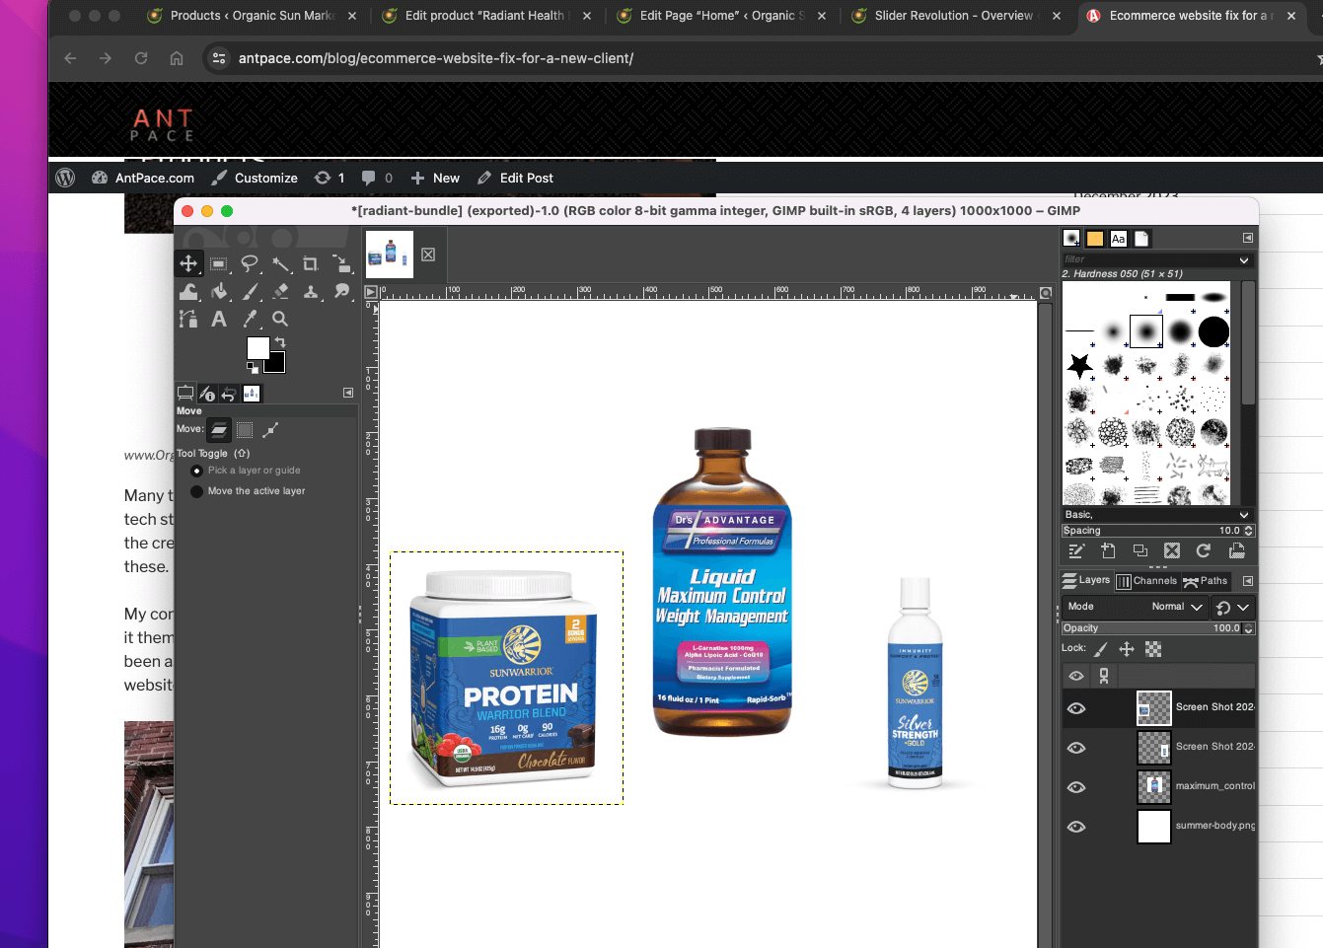
Task: Select the Smudge tool
Action: pos(341,291)
